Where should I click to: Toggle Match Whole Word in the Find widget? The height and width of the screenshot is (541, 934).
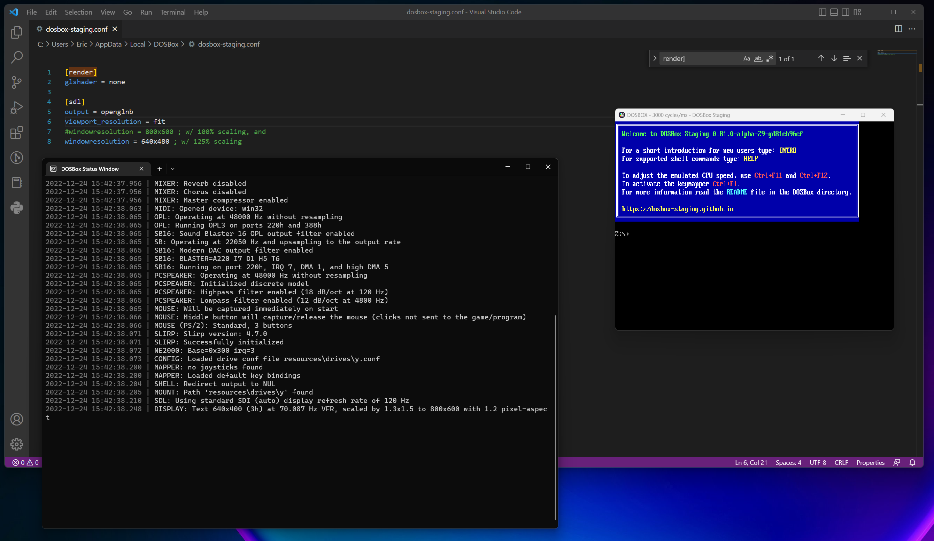coord(758,58)
